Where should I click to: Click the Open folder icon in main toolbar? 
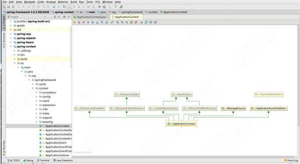tap(4, 7)
